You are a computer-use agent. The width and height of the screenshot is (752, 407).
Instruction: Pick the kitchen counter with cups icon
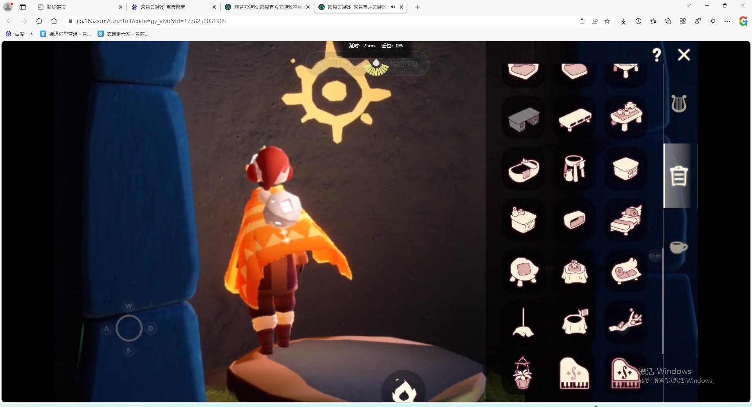tap(523, 220)
